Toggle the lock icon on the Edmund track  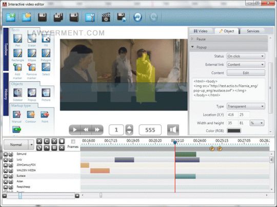(11, 154)
